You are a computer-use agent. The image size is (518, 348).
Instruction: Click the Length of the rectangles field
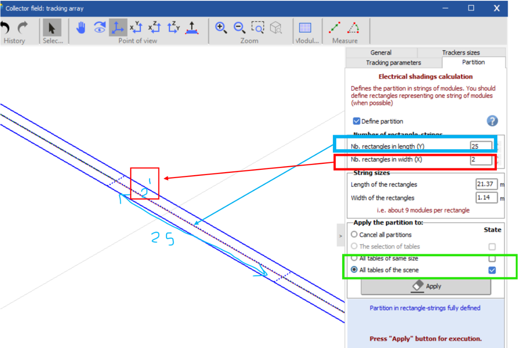(486, 185)
